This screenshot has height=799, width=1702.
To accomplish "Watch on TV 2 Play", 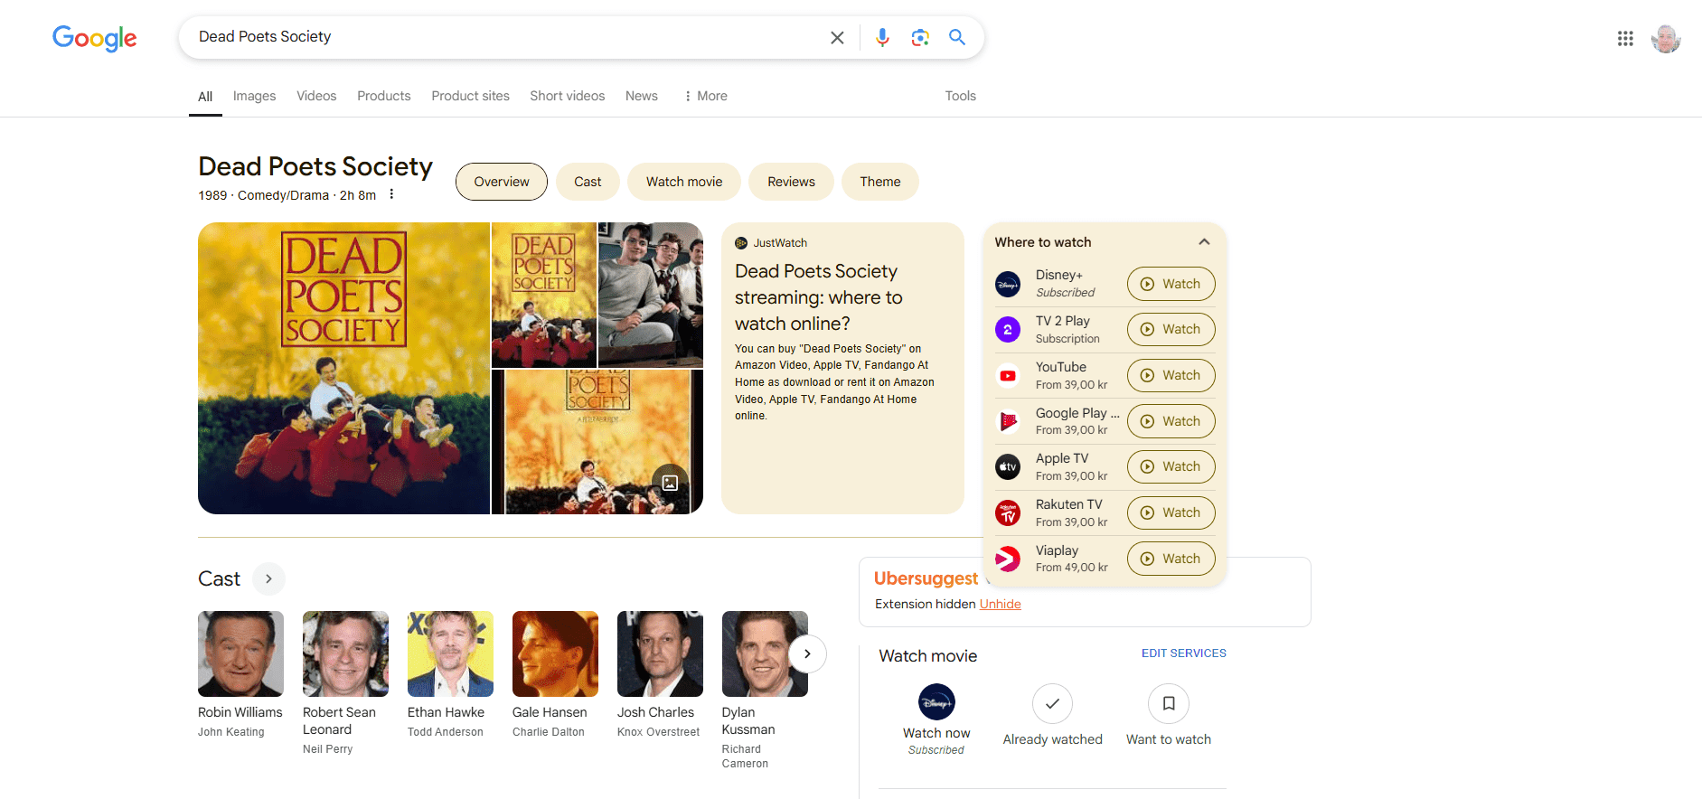I will (x=1171, y=329).
